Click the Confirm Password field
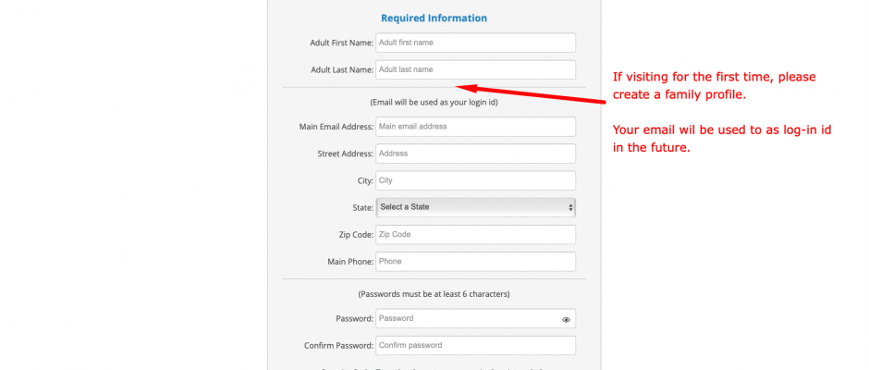The image size is (869, 370). click(475, 346)
